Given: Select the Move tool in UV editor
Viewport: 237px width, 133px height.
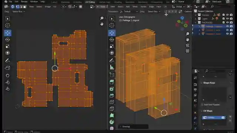Looking at the screenshot, I should [x=7, y=33].
